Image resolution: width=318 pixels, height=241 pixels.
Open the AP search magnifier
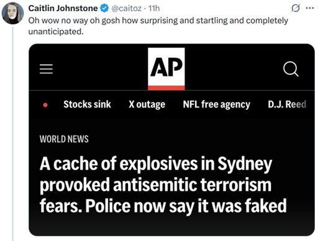(291, 69)
